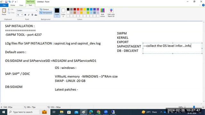Select Color 2 background button
Viewport: 205px width, 115px height.
(x=63, y=12)
